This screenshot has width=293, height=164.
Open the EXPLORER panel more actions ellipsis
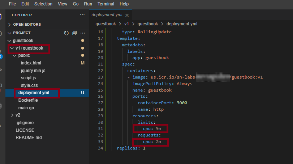82,15
